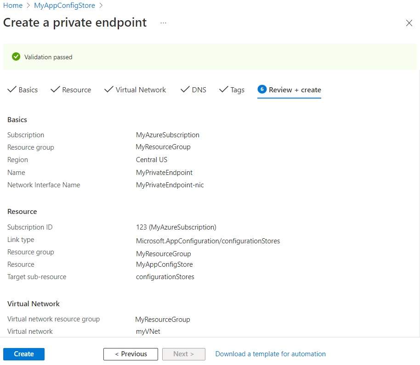Click the checkmark icon beside the Resource step
This screenshot has height=365, width=420.
pos(55,90)
